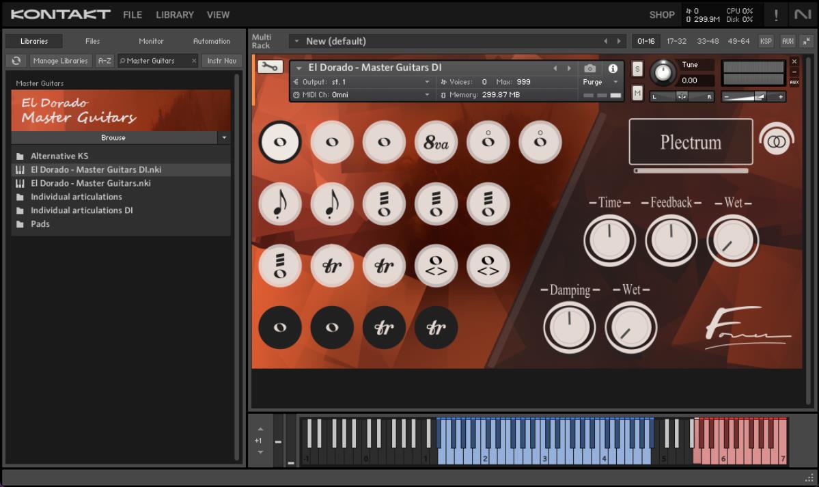
Task: Click the overlapping circles icon beside Plectrum
Action: (x=777, y=142)
